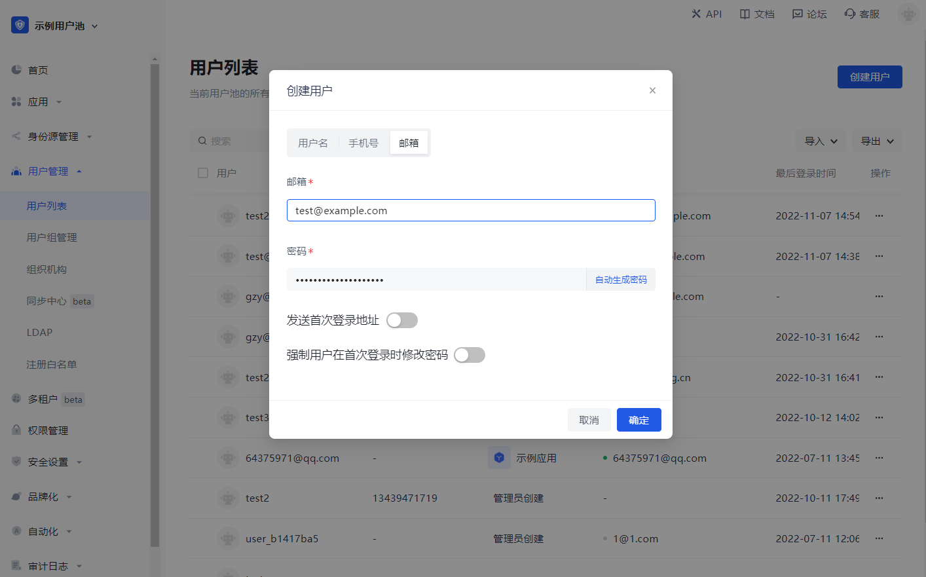
Task: Confirm user creation with the blue button
Action: pos(639,420)
